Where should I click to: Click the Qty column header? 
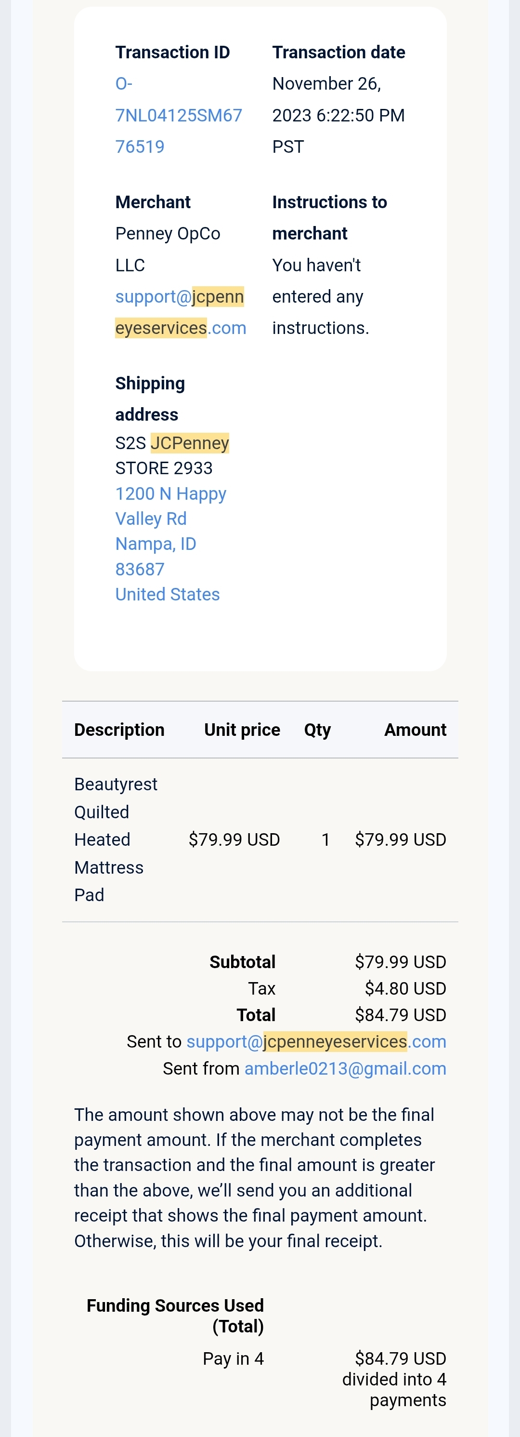point(317,730)
